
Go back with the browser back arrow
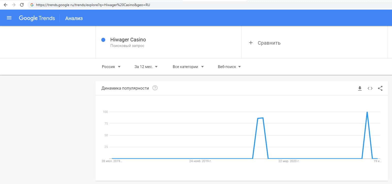(x=5, y=5)
